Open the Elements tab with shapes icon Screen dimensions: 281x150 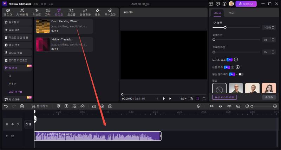click(x=71, y=12)
